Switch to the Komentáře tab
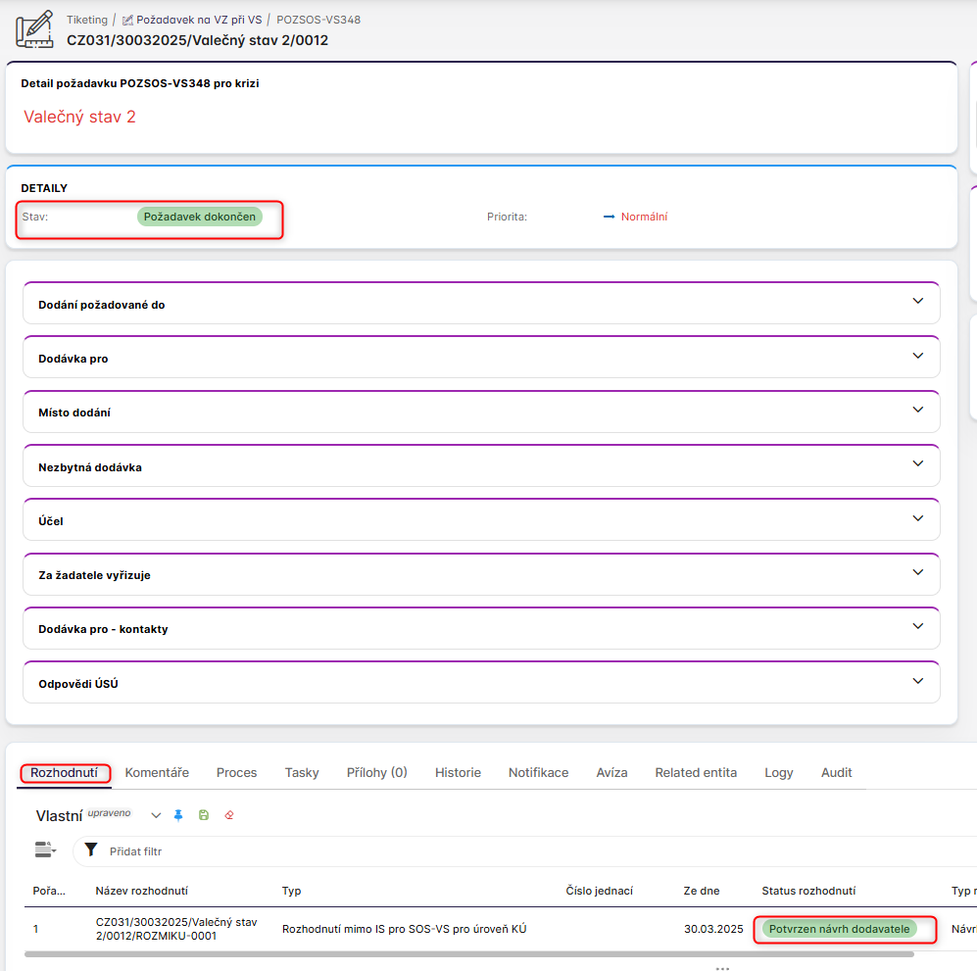This screenshot has height=971, width=977. (x=157, y=773)
